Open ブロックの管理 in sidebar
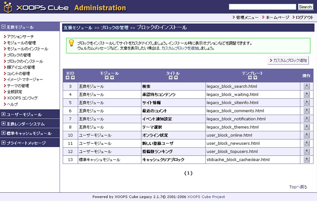This screenshot has width=317, height=205. pyautogui.click(x=19, y=55)
